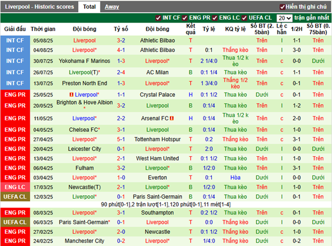Click Thắng kèo in Newcastle 27/02/25 row
332x246 pixels.
[235, 232]
